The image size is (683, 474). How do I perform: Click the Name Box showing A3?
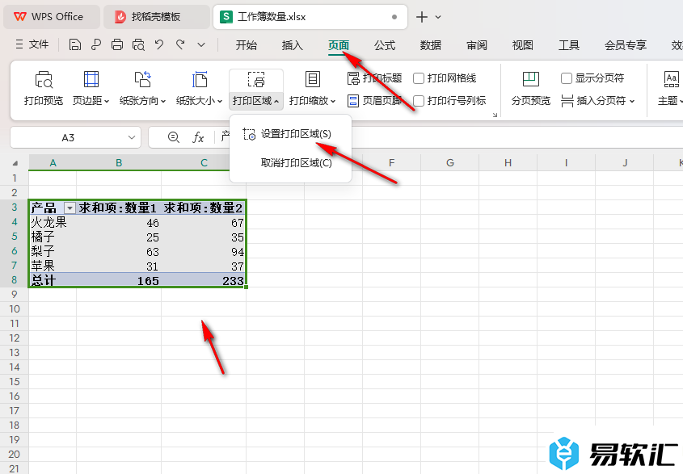click(68, 137)
